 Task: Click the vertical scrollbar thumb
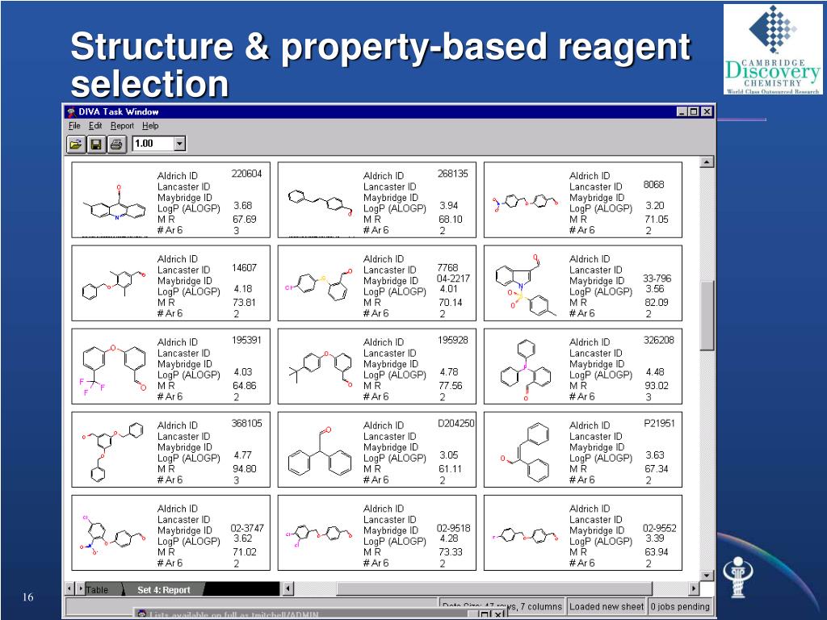click(707, 316)
